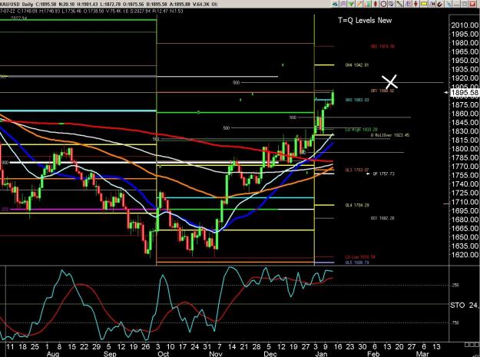Click the QS1 1682 level label

(x=382, y=218)
